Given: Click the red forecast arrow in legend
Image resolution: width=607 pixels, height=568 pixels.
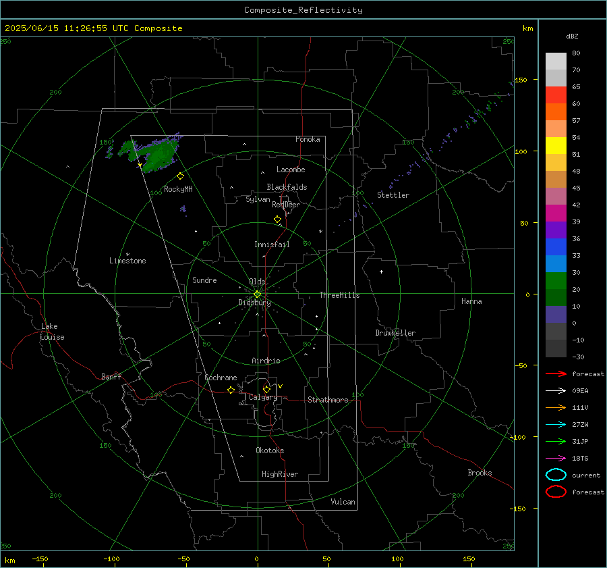Looking at the screenshot, I should point(556,373).
